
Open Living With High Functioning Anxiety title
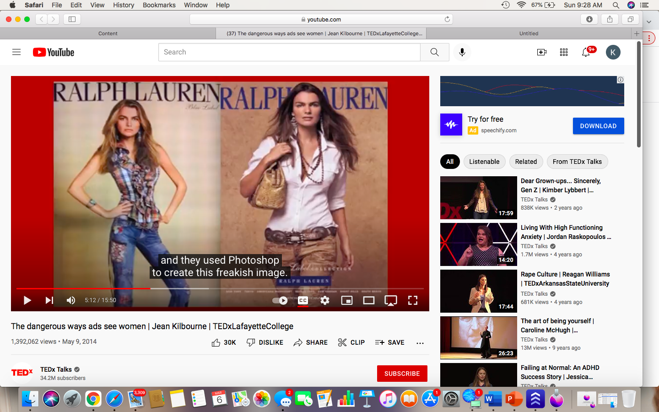tap(566, 232)
